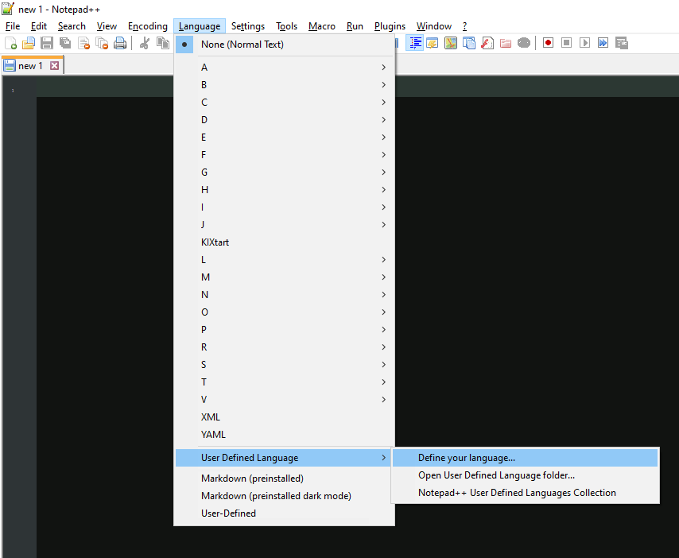Click the Copy toolbar icon
The image size is (679, 558).
click(x=163, y=43)
